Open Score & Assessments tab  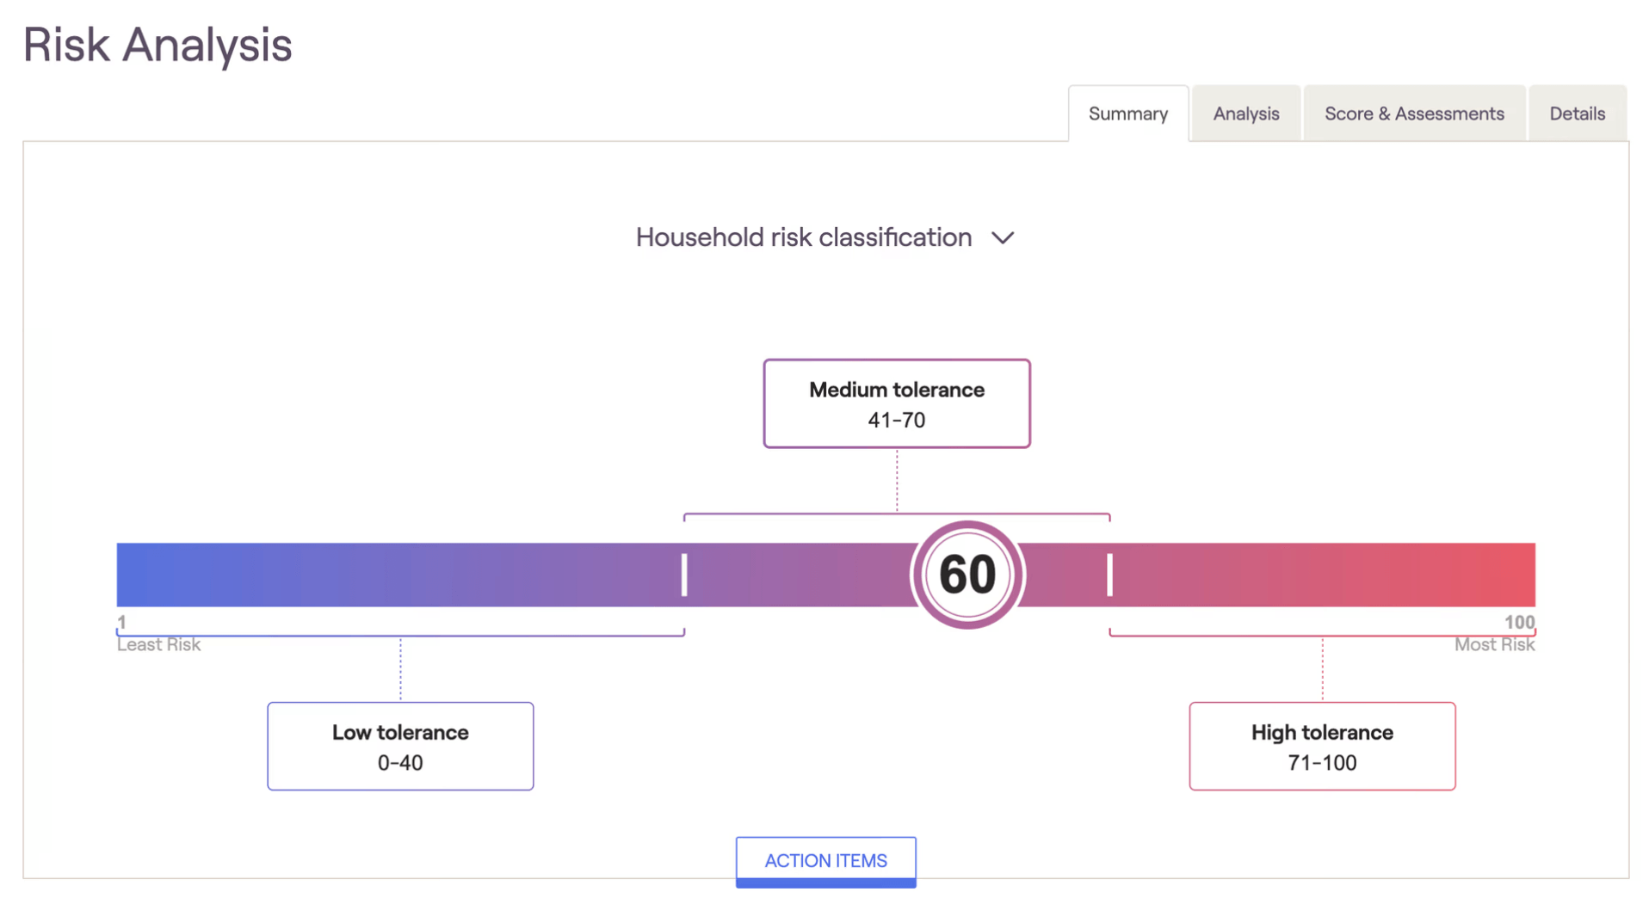coord(1414,114)
